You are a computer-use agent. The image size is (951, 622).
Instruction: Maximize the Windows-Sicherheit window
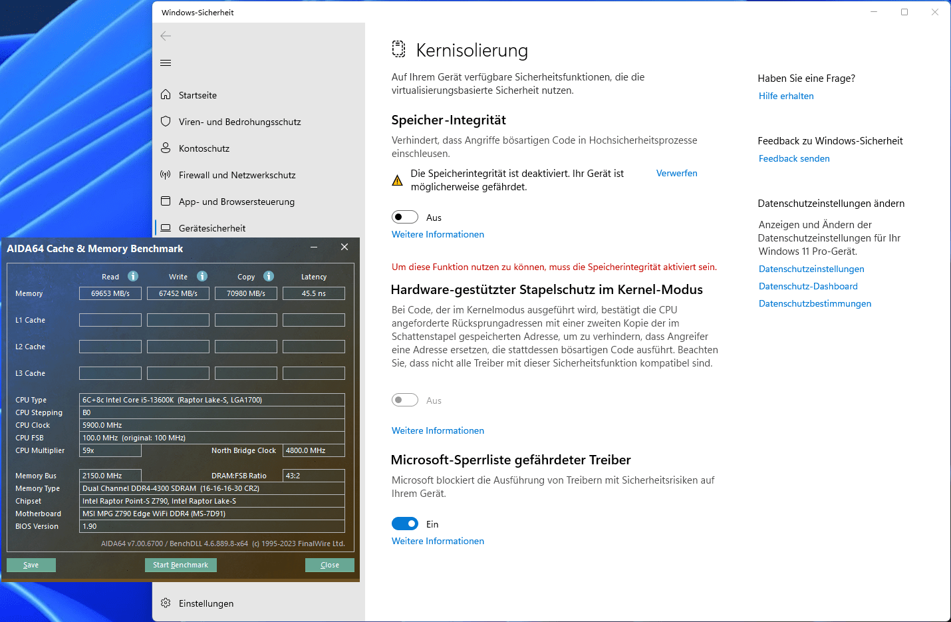click(x=904, y=12)
